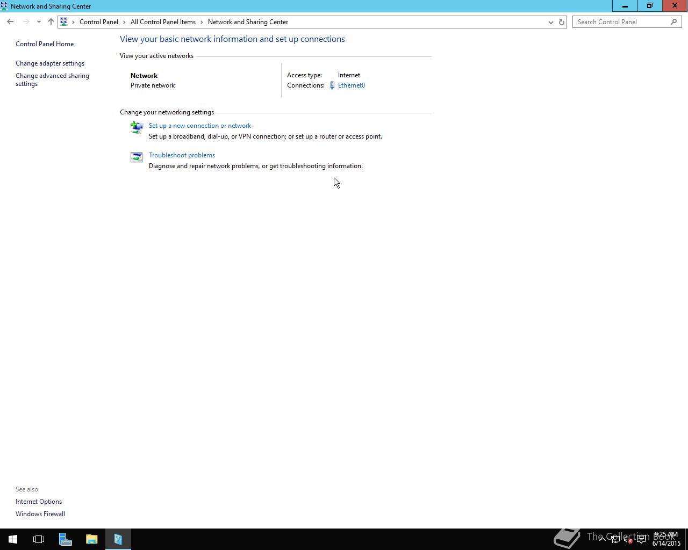Expand the chevron after Control Panel breadcrumb
This screenshot has height=550, width=688.
[x=124, y=22]
